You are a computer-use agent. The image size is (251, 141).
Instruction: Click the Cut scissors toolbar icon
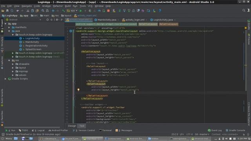28,11
